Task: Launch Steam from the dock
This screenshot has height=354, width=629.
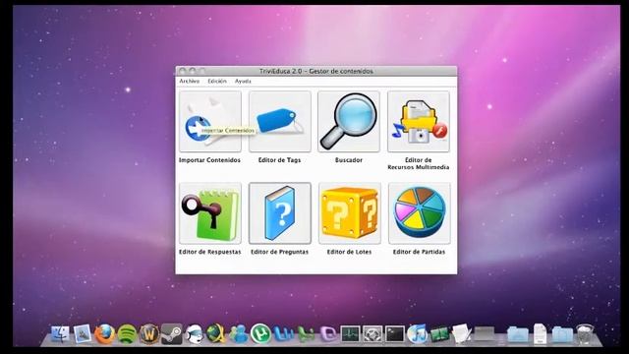Action: tap(171, 334)
